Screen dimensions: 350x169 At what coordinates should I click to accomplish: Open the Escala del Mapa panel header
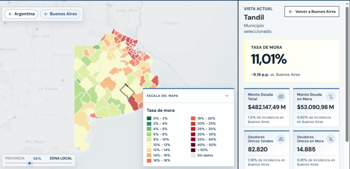(188, 96)
